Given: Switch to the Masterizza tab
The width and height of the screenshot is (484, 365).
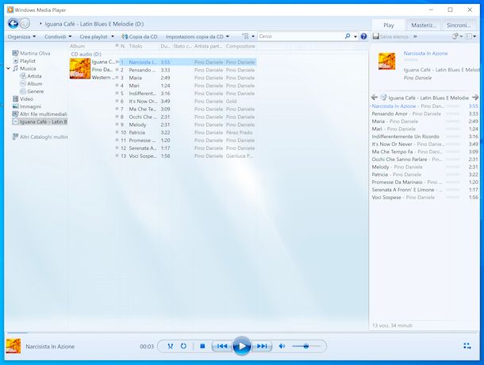Looking at the screenshot, I should 424,25.
